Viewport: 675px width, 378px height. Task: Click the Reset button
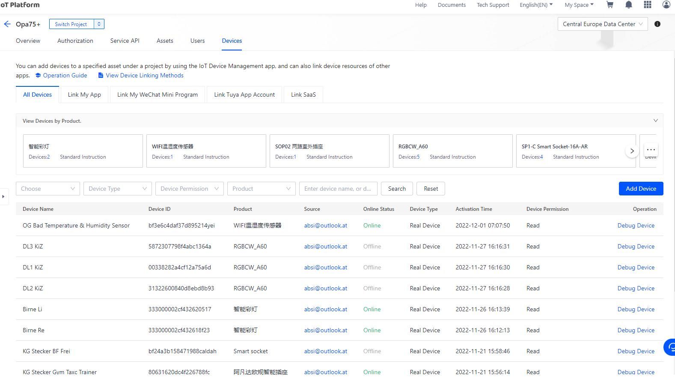click(431, 189)
